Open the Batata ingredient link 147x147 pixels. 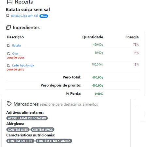tap(16, 45)
